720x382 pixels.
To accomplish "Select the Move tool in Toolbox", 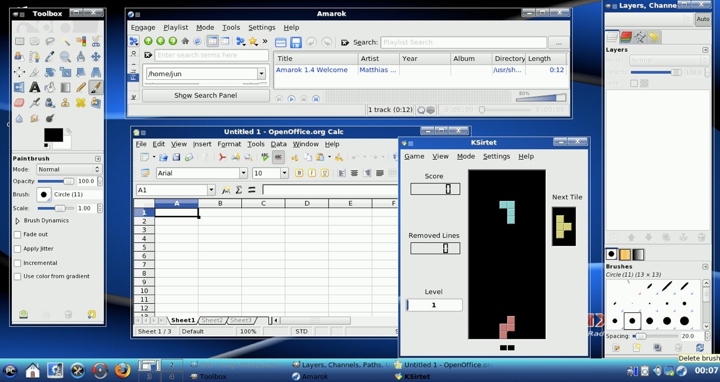I will 96,57.
